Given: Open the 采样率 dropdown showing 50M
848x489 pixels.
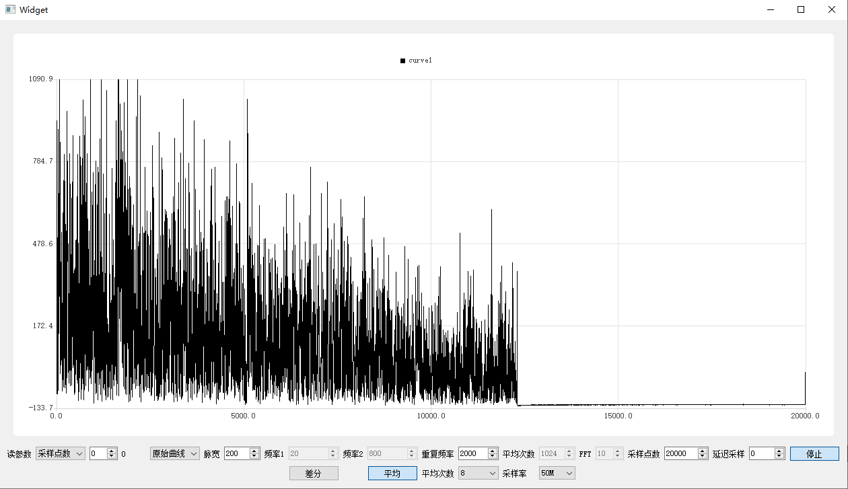Looking at the screenshot, I should 557,474.
